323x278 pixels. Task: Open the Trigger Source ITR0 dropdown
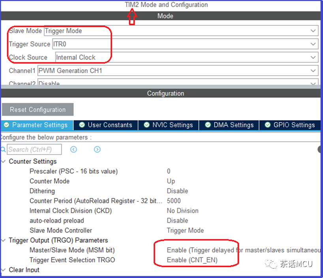[x=185, y=44]
